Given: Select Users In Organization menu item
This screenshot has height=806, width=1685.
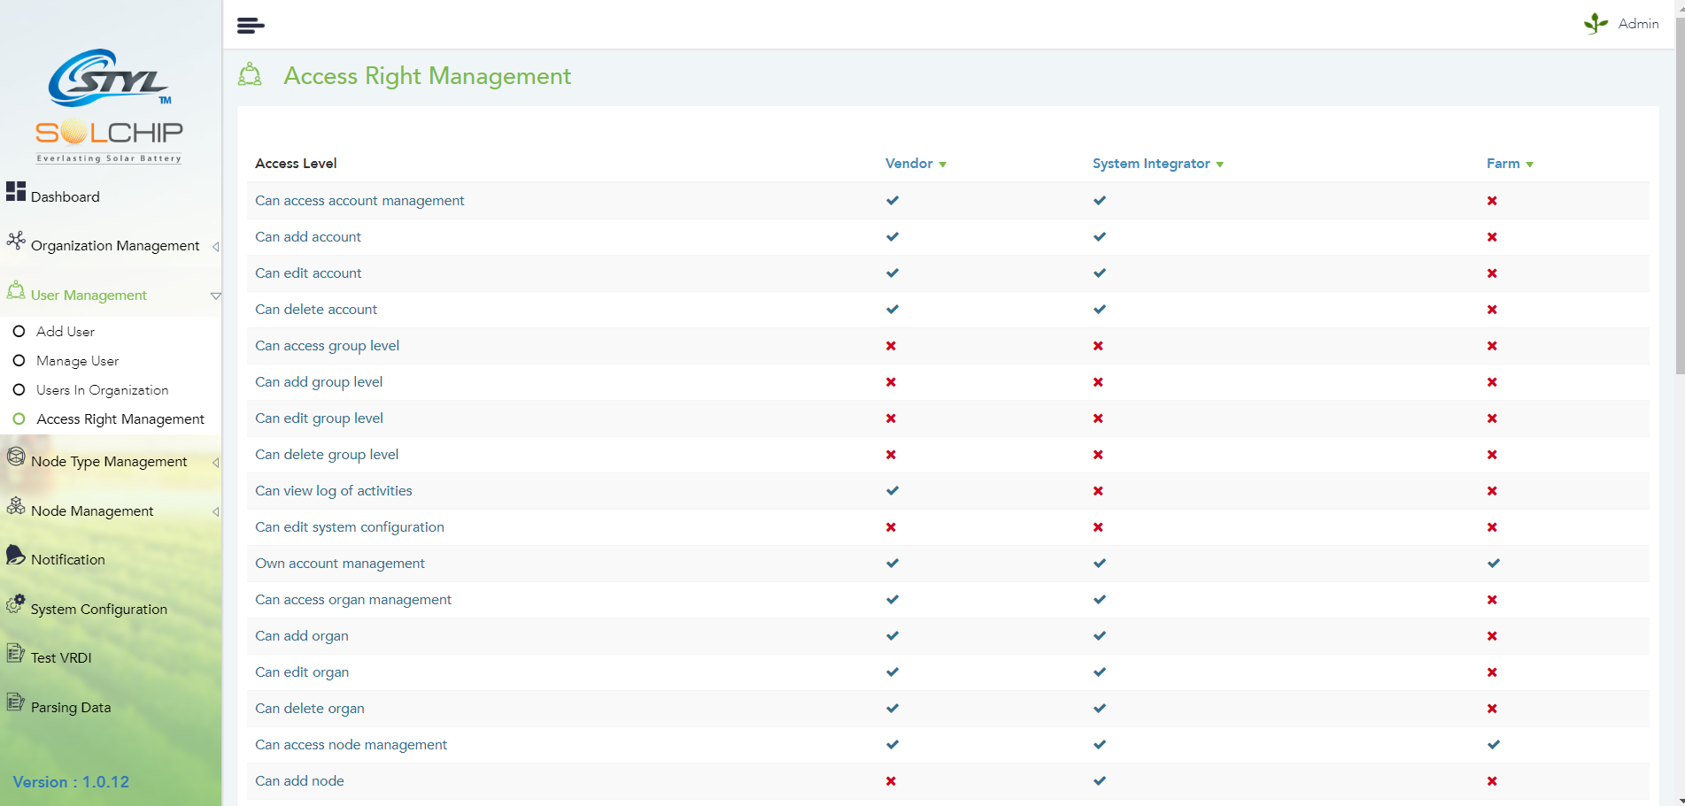Looking at the screenshot, I should (102, 390).
